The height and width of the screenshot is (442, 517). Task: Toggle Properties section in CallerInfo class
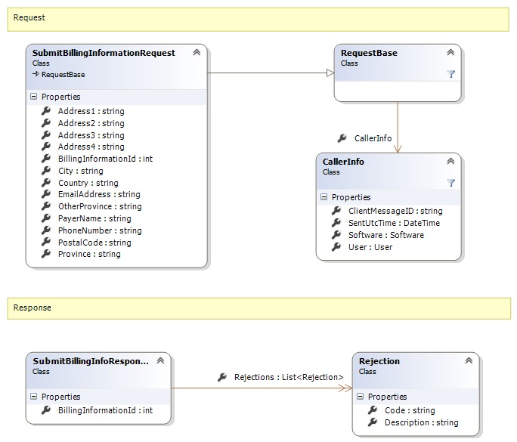coord(324,197)
